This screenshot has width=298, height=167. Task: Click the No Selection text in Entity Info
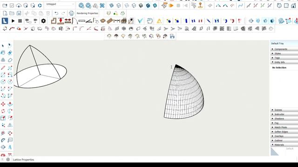pos(279,68)
